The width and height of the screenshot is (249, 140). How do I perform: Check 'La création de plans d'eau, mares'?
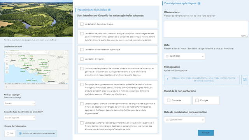(x=82, y=34)
